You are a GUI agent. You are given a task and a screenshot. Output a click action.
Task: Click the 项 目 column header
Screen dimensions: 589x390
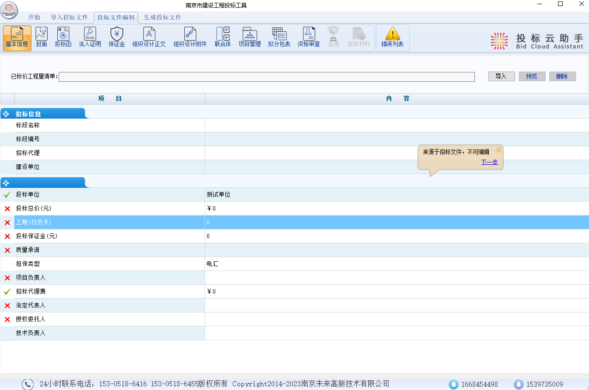[x=109, y=99]
